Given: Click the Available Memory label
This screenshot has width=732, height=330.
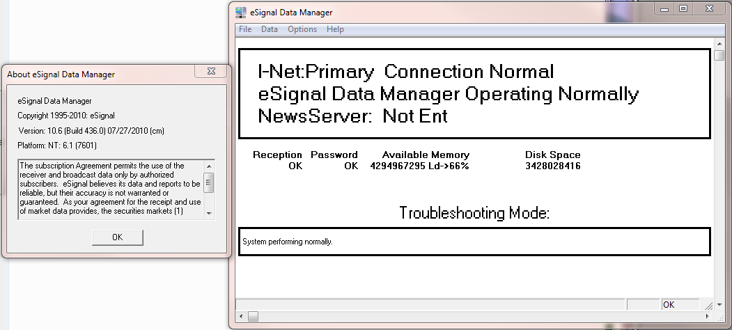Looking at the screenshot, I should (x=426, y=155).
